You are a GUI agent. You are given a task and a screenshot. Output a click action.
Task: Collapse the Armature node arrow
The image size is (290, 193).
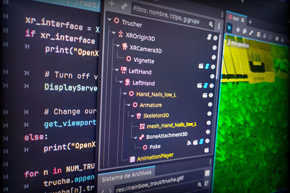pyautogui.click(x=129, y=105)
